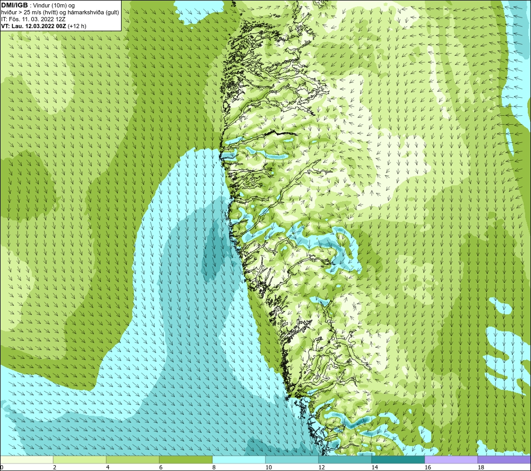The image size is (531, 471).
Task: Click the 'IT: Fös. 11. 03. 2022 12Z' line
Action: tap(33, 19)
